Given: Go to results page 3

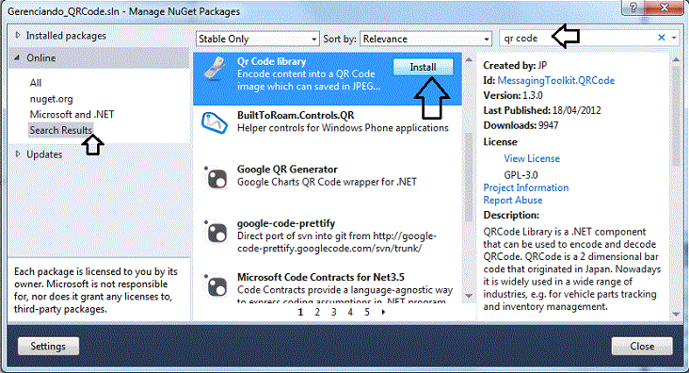Looking at the screenshot, I should [x=333, y=312].
